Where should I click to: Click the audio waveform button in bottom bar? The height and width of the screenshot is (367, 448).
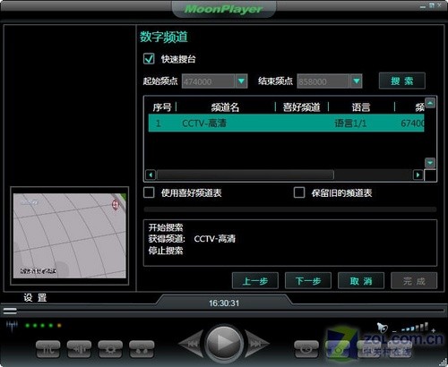(79, 349)
